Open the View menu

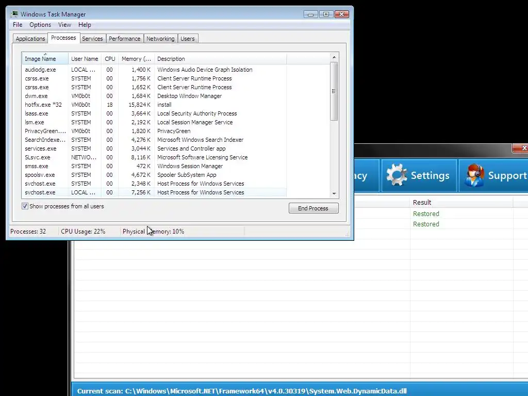pos(64,25)
